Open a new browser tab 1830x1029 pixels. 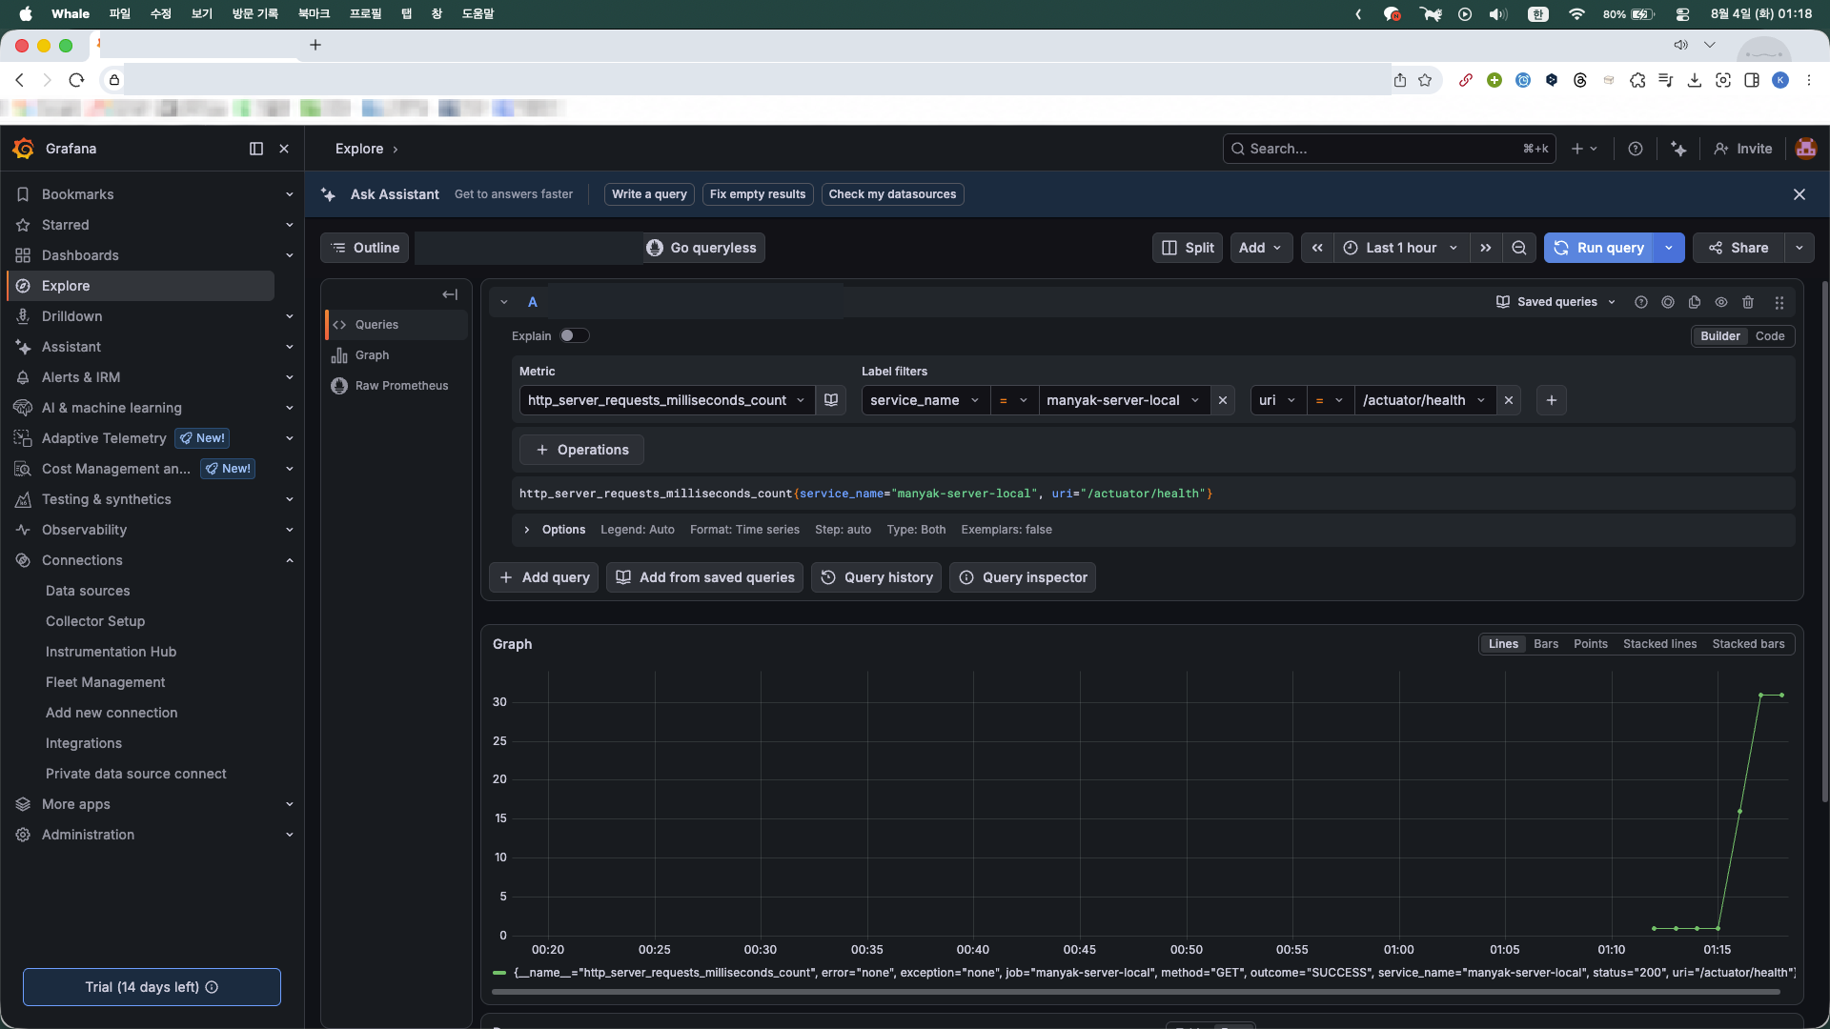315,45
